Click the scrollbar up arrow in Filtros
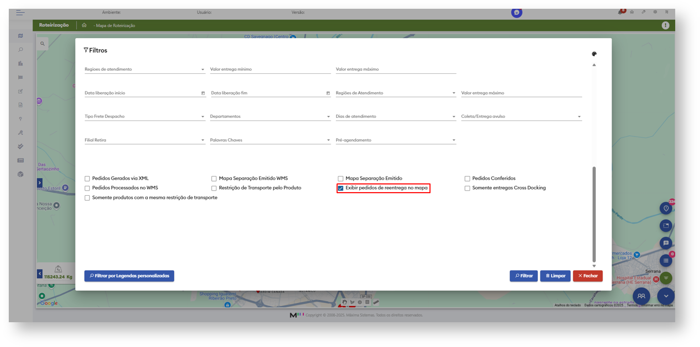Screen dimensions: 700x347 (x=594, y=65)
